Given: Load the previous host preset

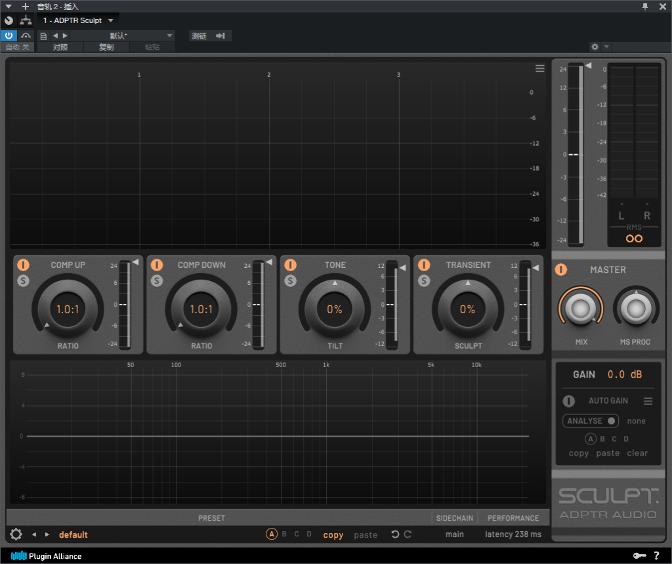Looking at the screenshot, I should [x=55, y=35].
